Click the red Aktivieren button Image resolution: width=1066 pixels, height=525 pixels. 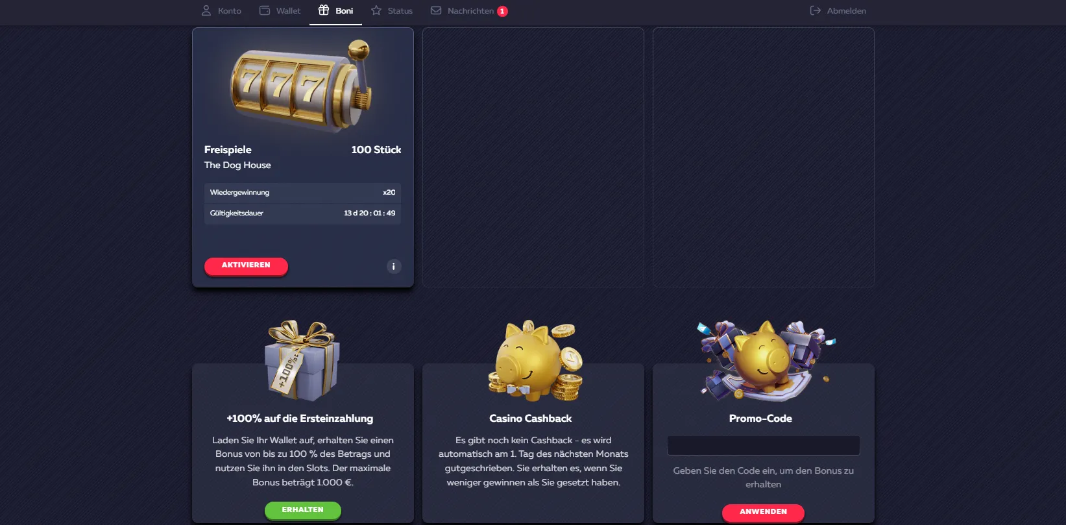click(246, 265)
